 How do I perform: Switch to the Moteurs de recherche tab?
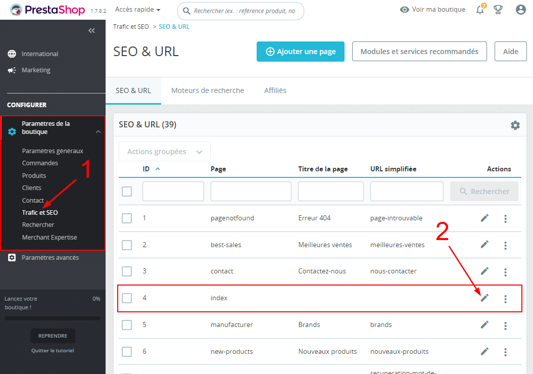208,90
